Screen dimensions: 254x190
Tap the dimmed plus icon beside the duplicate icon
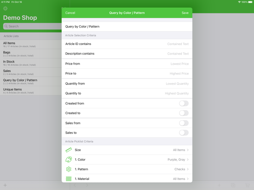tap(219, 185)
